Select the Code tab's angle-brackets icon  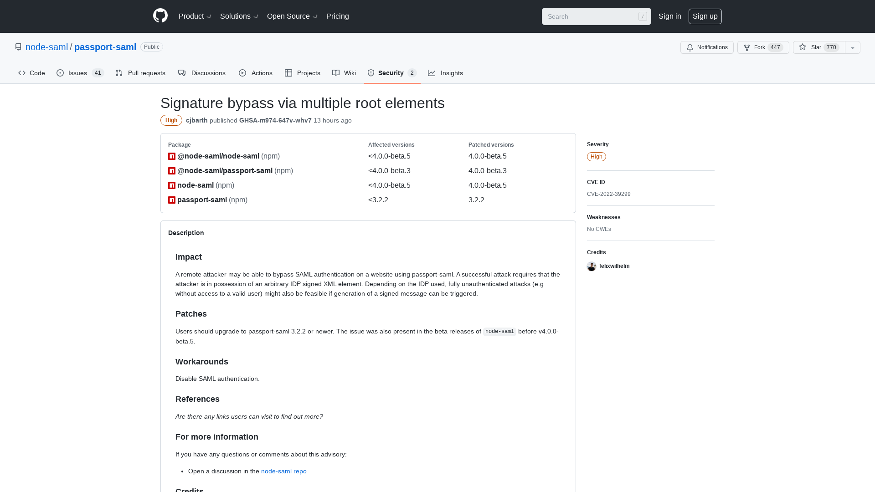click(21, 73)
